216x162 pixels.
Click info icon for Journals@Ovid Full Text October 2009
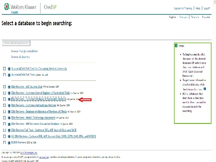9,75
